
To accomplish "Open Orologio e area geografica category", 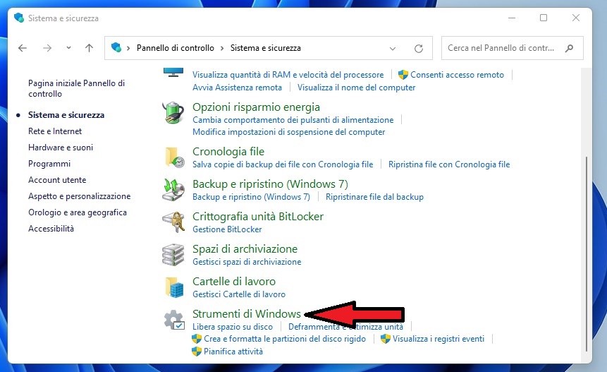I will 78,212.
